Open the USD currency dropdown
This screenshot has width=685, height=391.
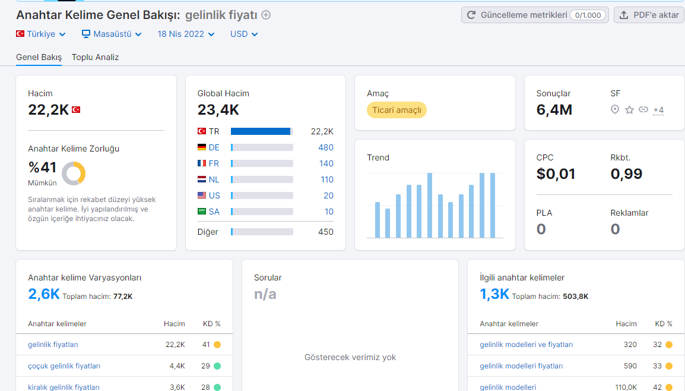[x=244, y=34]
